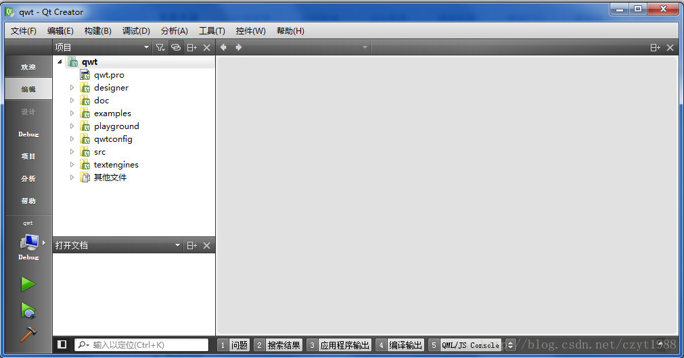Open the 编辑(E) menu
This screenshot has width=684, height=358.
click(60, 31)
